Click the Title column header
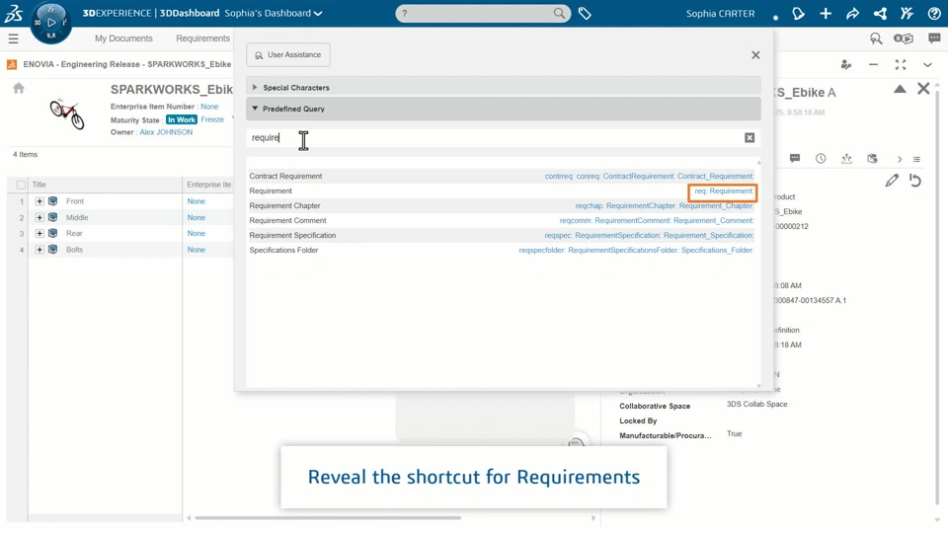Viewport: 948px width, 533px height. click(105, 185)
